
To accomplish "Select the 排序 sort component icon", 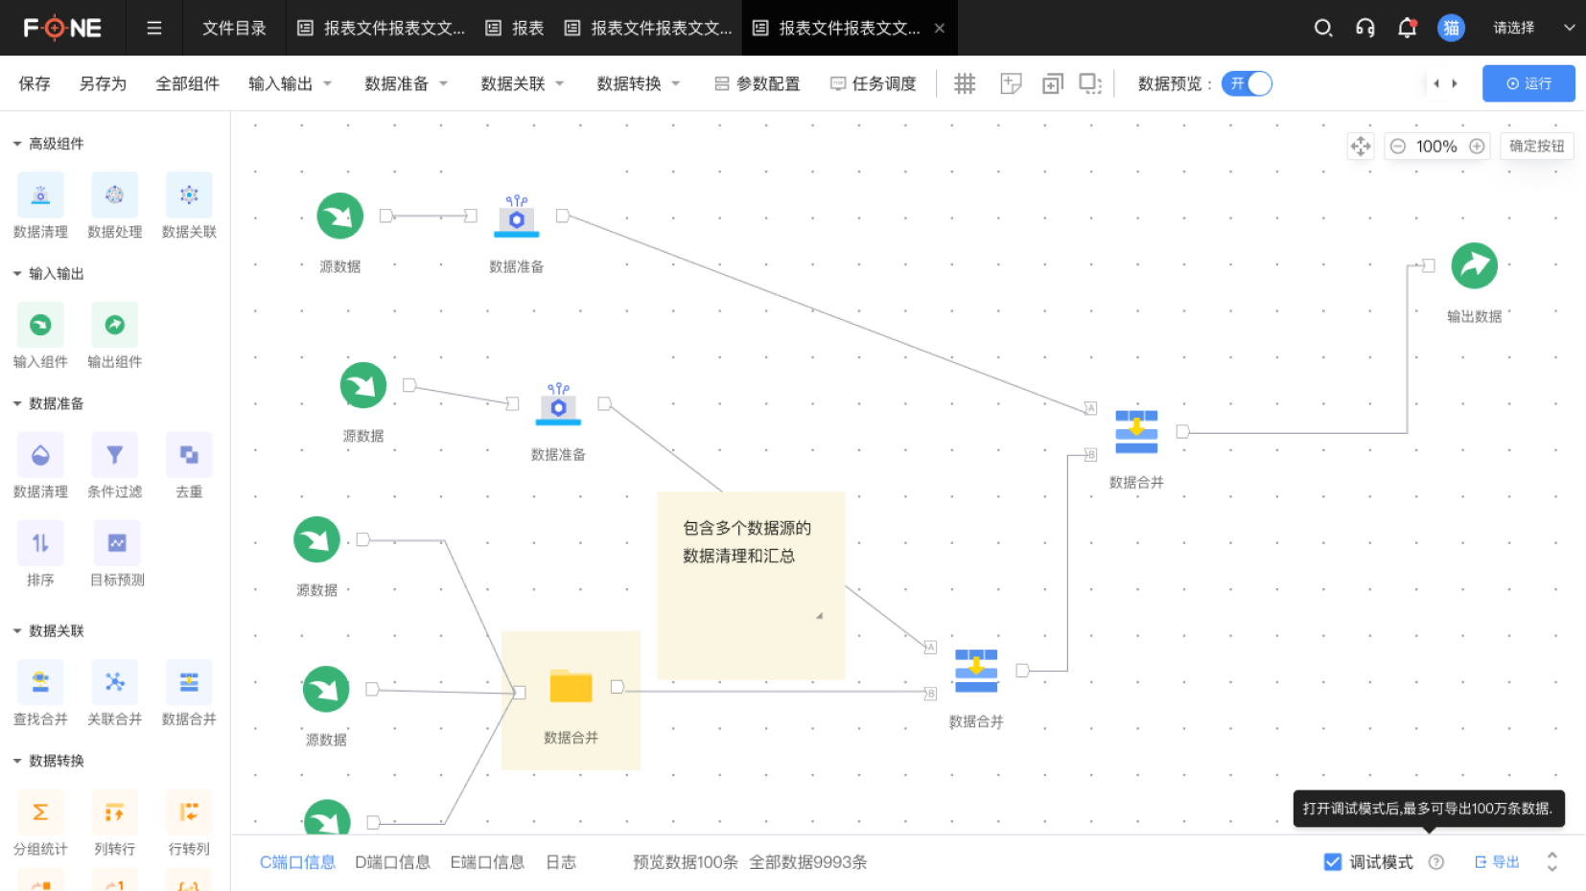I will [x=40, y=543].
